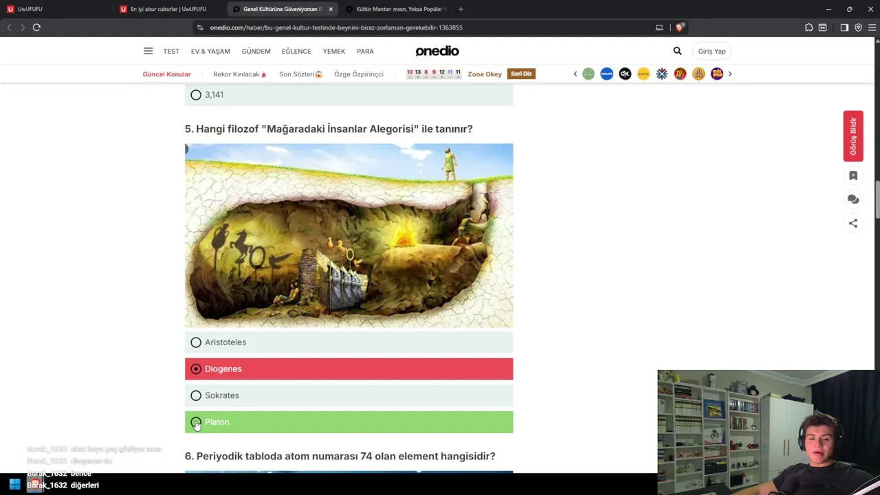Screen dimensions: 880x495
Task: Open the snowflake-pattern brand circle
Action: pos(661,74)
